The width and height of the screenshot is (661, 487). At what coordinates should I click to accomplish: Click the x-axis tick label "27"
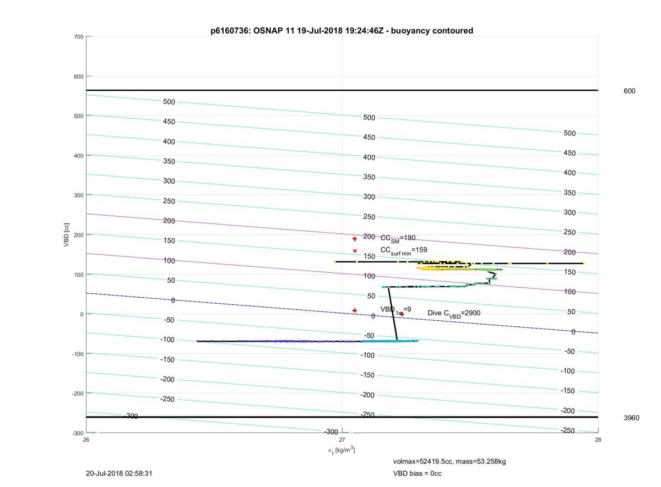pyautogui.click(x=342, y=440)
